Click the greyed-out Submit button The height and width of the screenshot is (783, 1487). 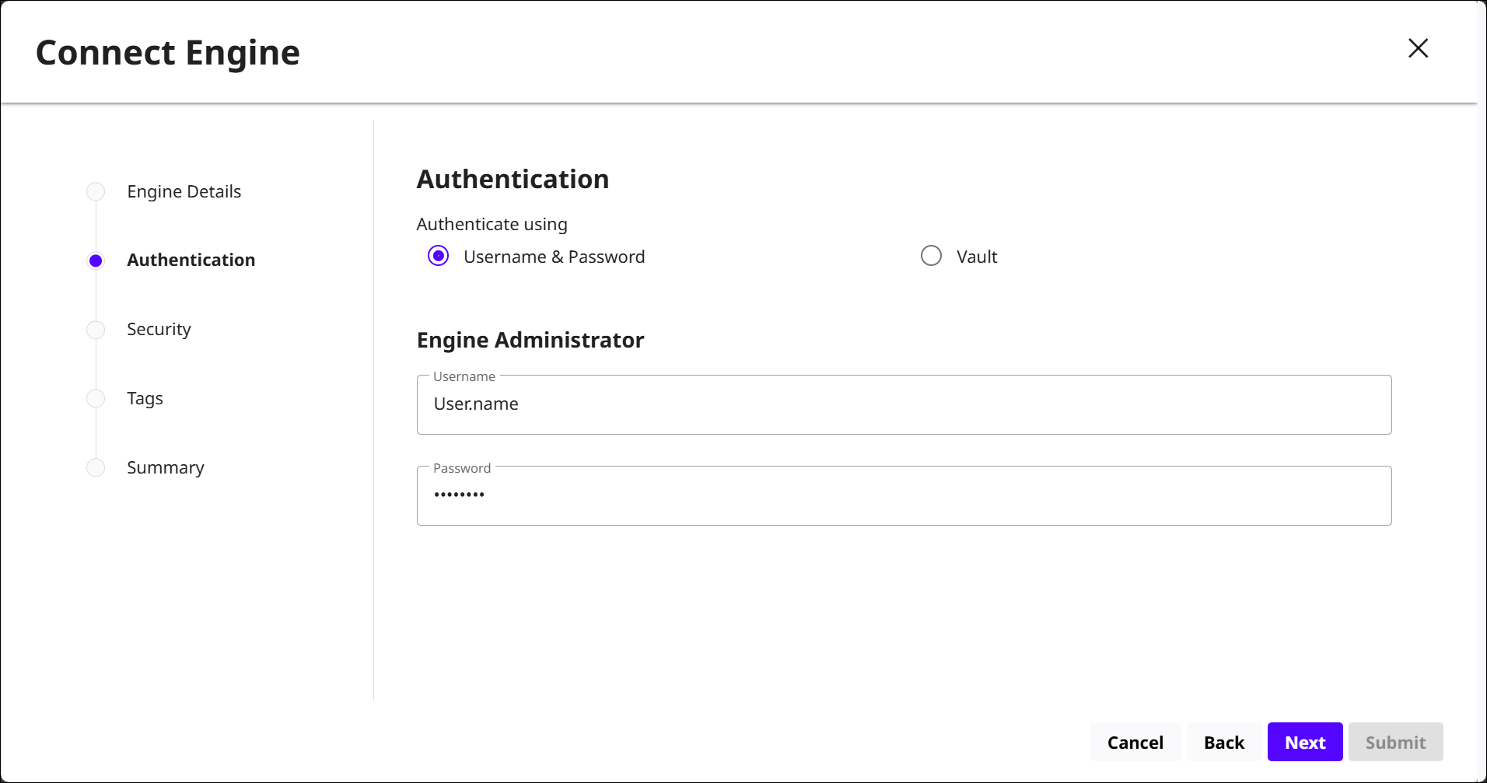pos(1395,743)
